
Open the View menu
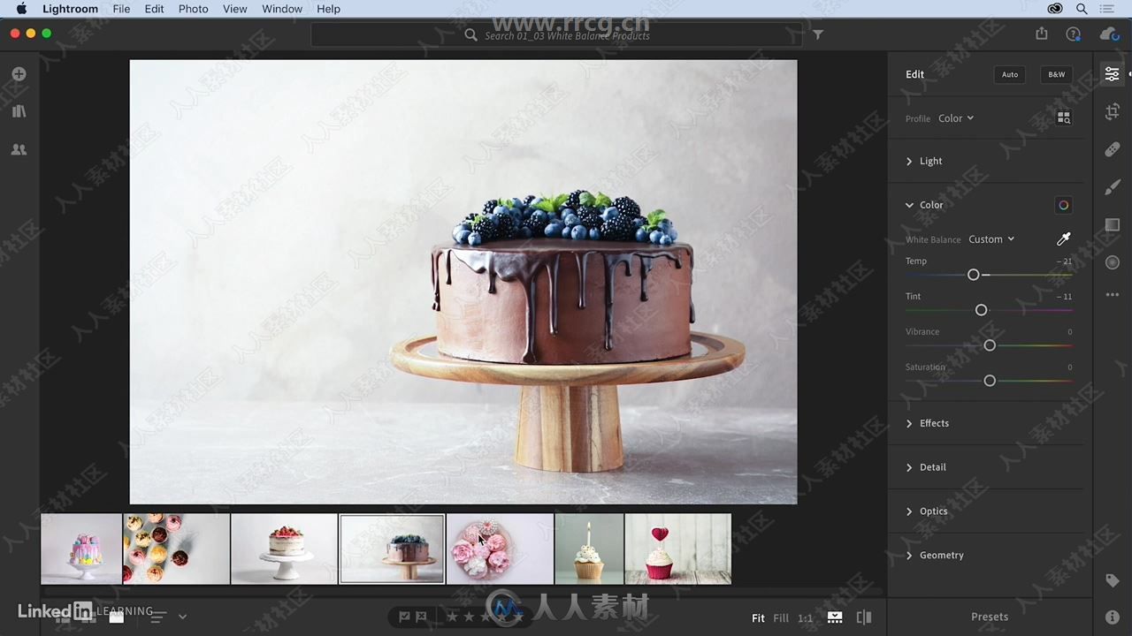[x=234, y=9]
